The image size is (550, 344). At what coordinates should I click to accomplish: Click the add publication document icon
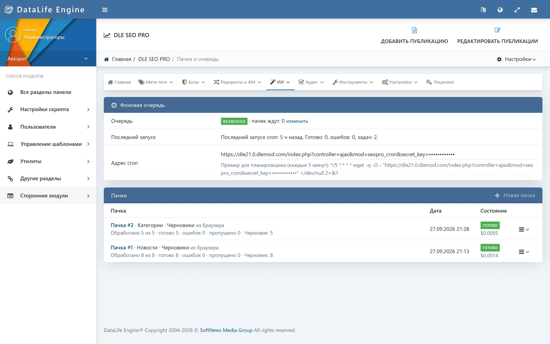415,30
